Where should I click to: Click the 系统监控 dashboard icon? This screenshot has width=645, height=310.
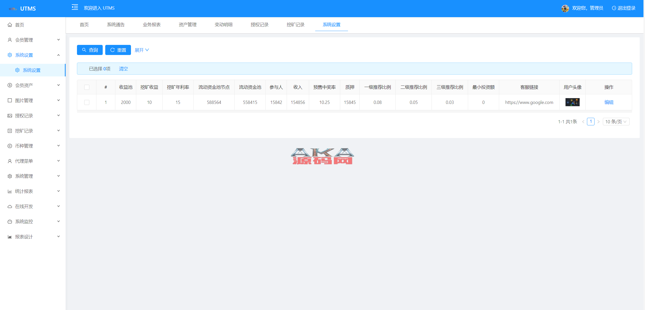[10, 221]
